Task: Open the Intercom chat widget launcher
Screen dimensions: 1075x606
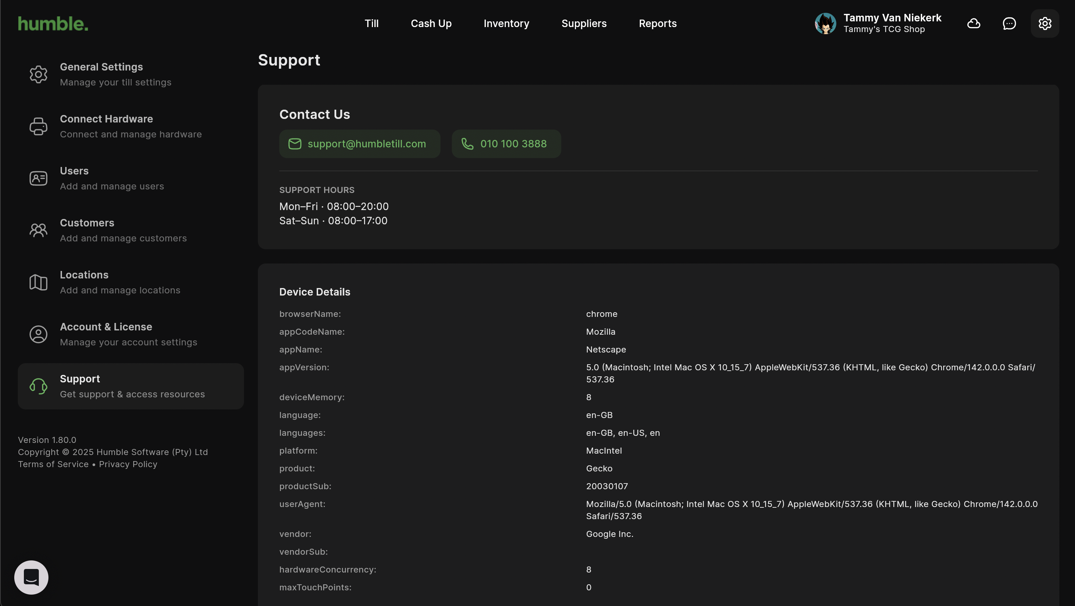Action: (31, 577)
